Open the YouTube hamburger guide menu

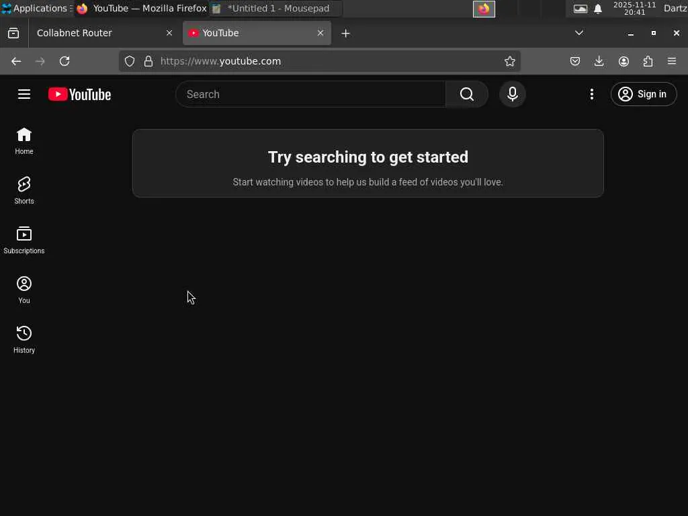[x=24, y=94]
